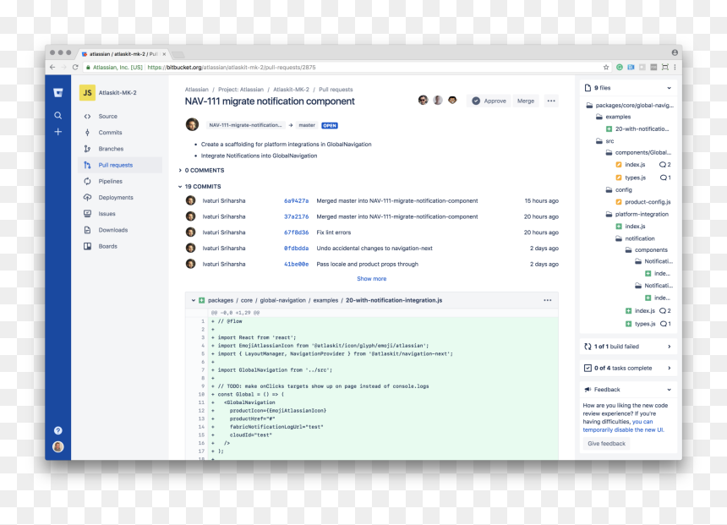Open the Bitbucket home logo
This screenshot has height=525, width=727.
pyautogui.click(x=58, y=93)
